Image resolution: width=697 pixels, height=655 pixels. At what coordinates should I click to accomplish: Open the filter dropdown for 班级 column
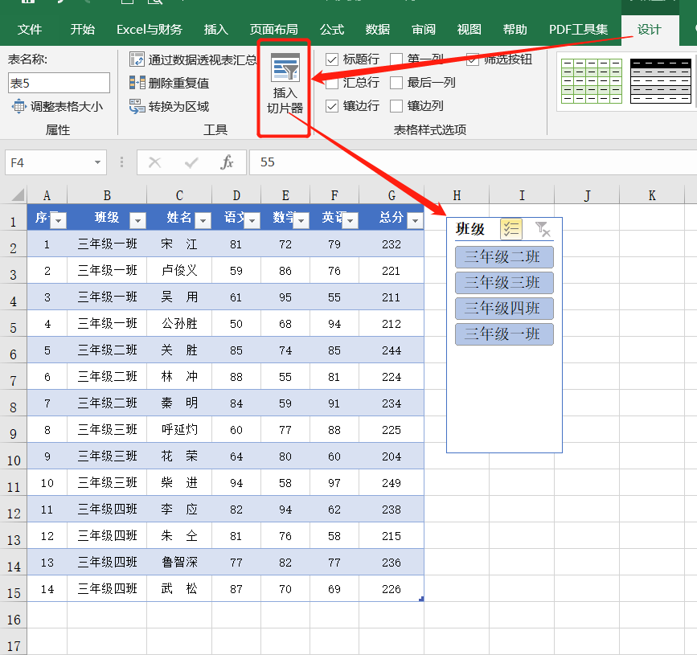coord(137,220)
